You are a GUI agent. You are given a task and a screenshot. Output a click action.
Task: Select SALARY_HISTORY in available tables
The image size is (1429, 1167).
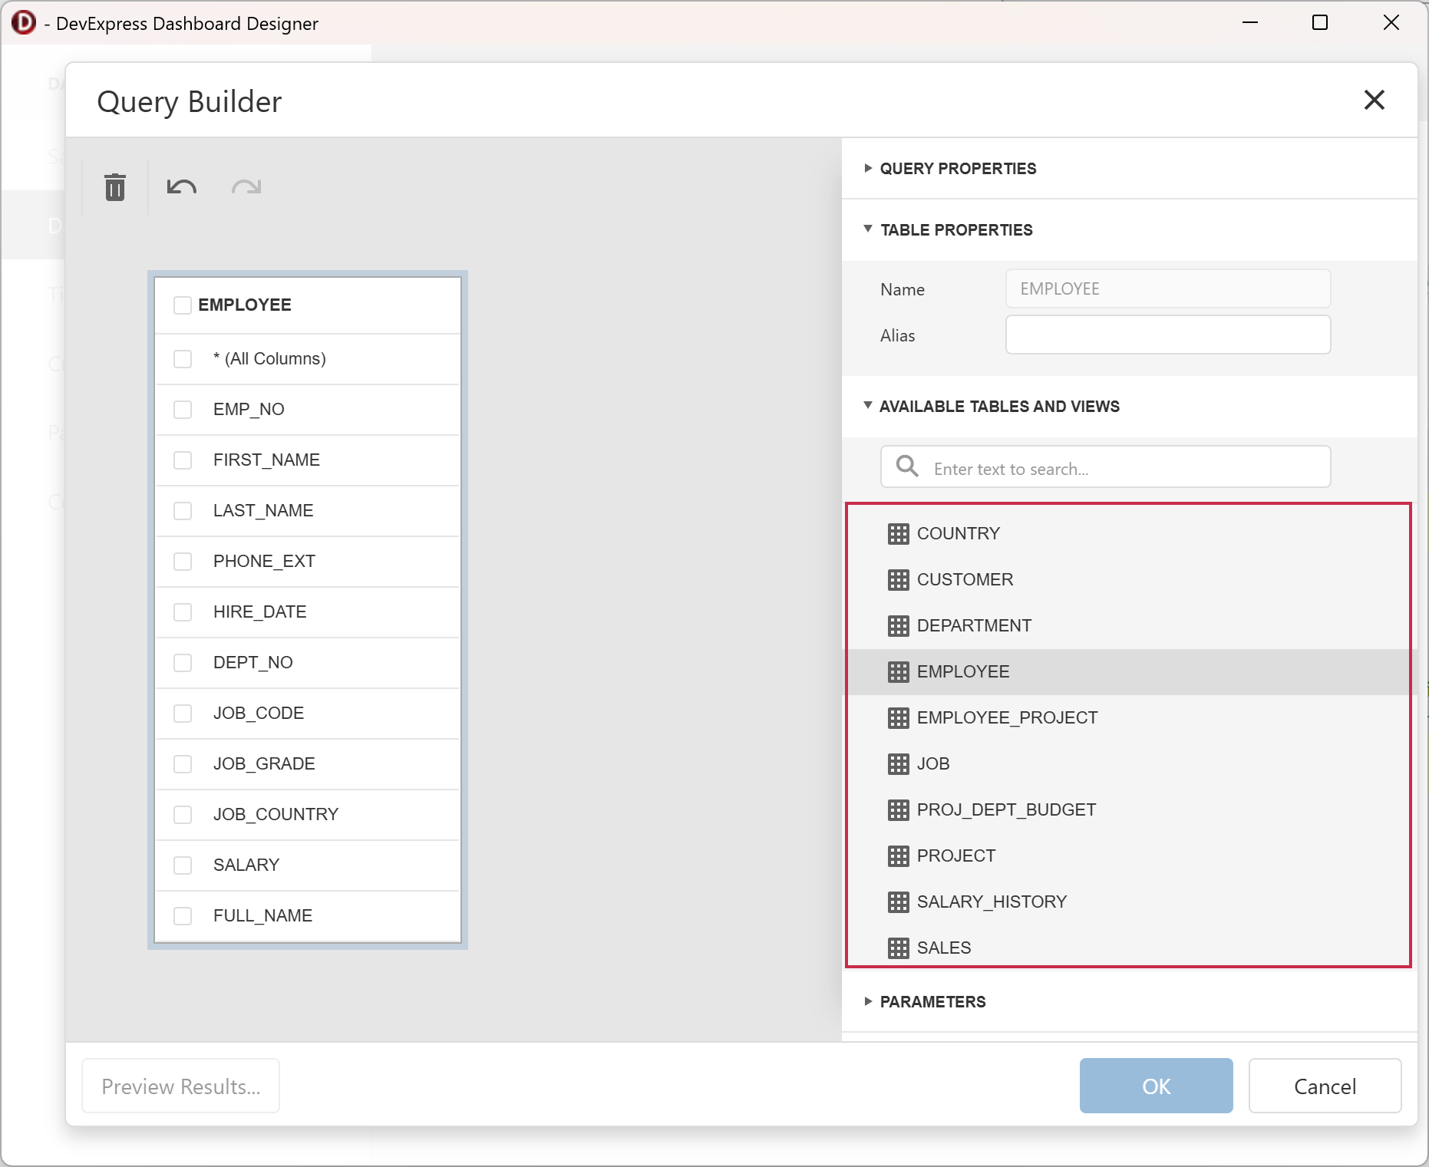(1128, 902)
